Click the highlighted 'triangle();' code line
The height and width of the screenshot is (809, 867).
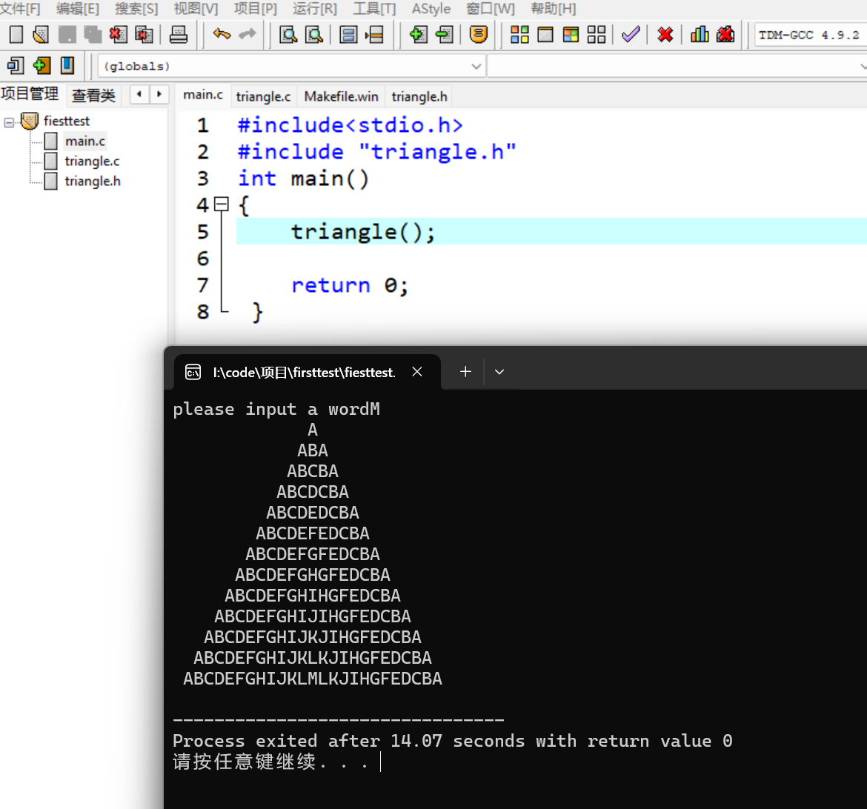click(551, 231)
